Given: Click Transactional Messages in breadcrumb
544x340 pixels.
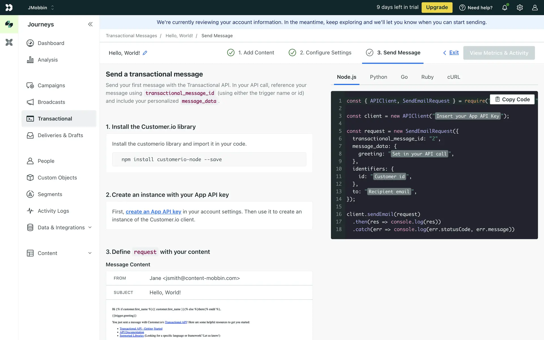Looking at the screenshot, I should (x=131, y=36).
